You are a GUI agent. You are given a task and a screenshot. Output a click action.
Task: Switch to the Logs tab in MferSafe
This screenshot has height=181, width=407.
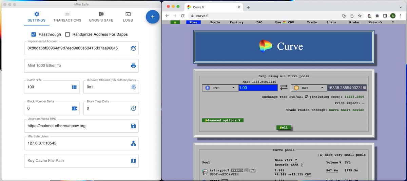(128, 17)
